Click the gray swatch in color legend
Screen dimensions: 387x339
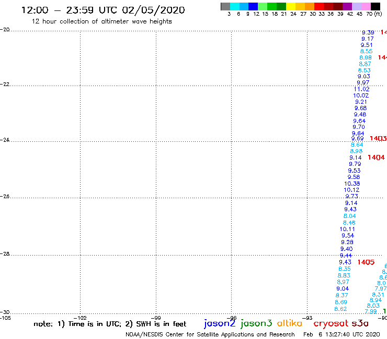point(225,7)
